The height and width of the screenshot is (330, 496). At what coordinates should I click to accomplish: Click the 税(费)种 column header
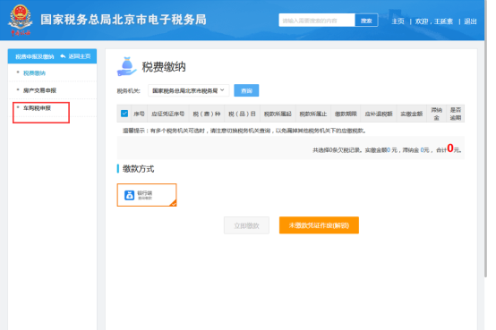[207, 114]
